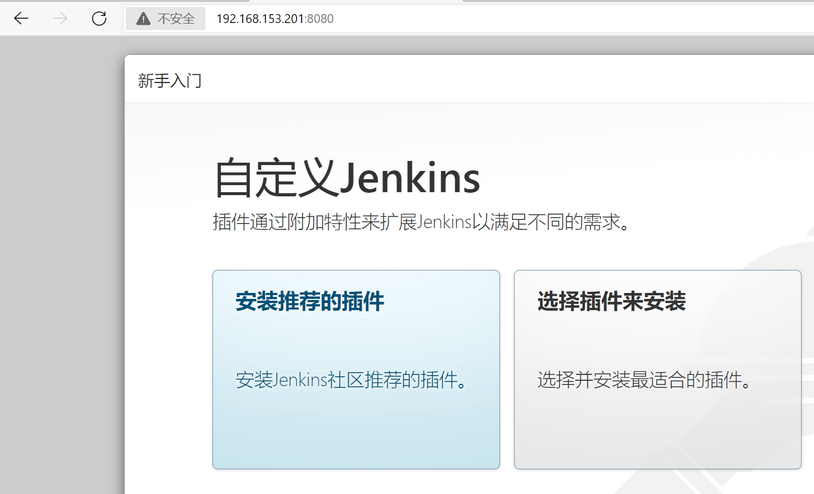The image size is (814, 494).
Task: Go back using the browser back arrow
Action: 21,19
